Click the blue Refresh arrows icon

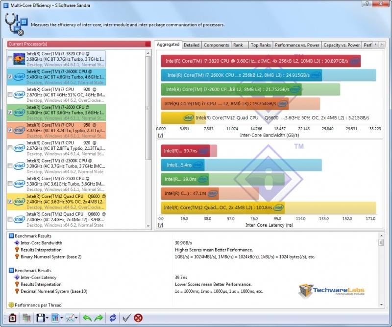pyautogui.click(x=113, y=318)
